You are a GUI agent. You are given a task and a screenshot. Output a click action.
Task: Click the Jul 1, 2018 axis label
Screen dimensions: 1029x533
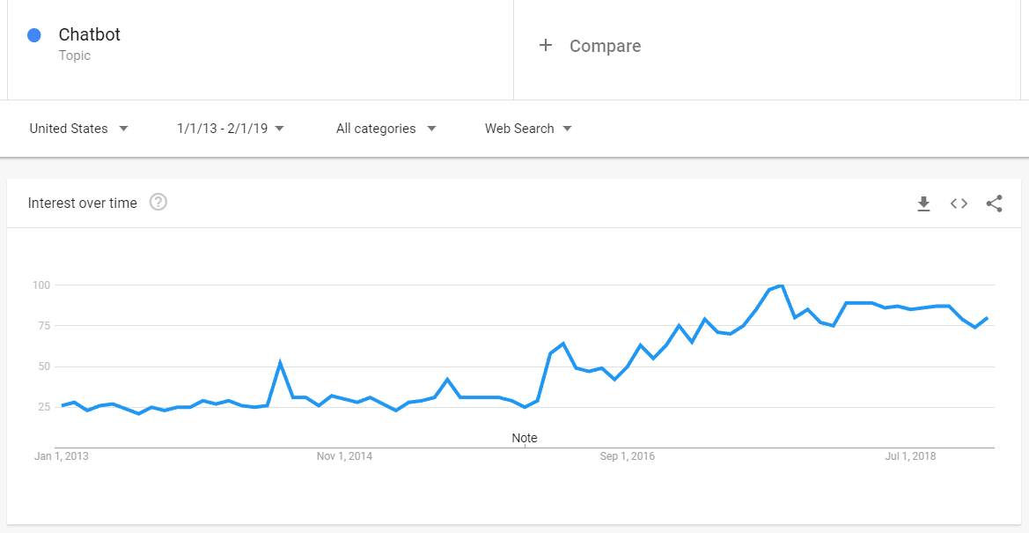910,456
